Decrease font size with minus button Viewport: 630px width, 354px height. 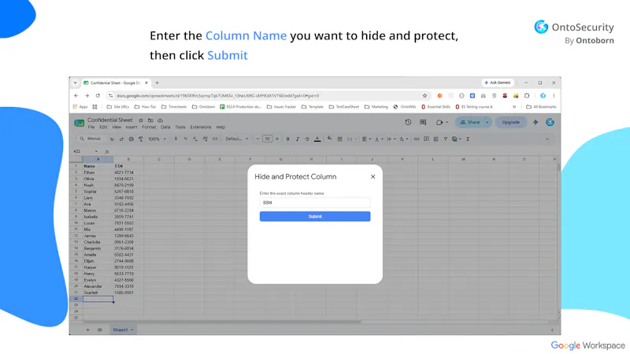[x=258, y=139]
